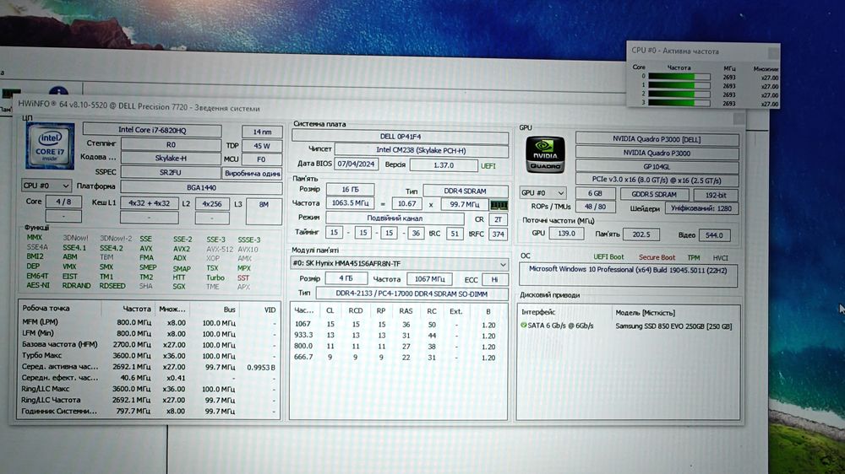Click the 'Базова частота (HFM)' row
Viewport: 845px width, 474px height.
coord(149,344)
